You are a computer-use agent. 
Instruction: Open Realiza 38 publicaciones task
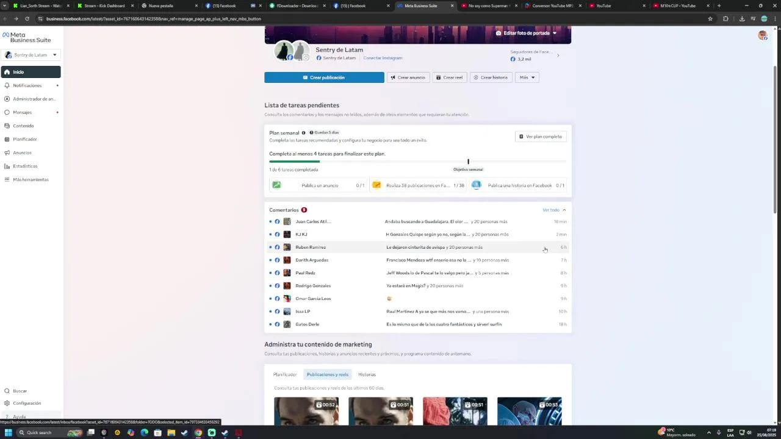[x=418, y=185]
